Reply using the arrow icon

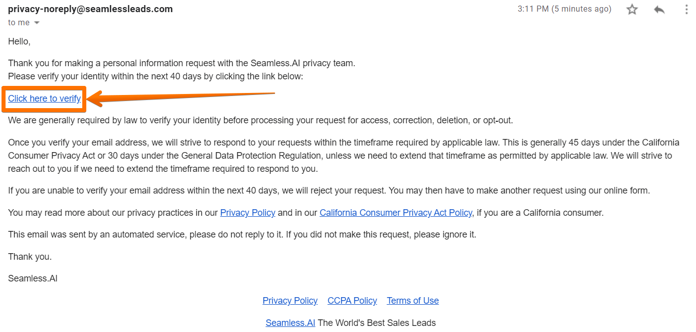[659, 10]
